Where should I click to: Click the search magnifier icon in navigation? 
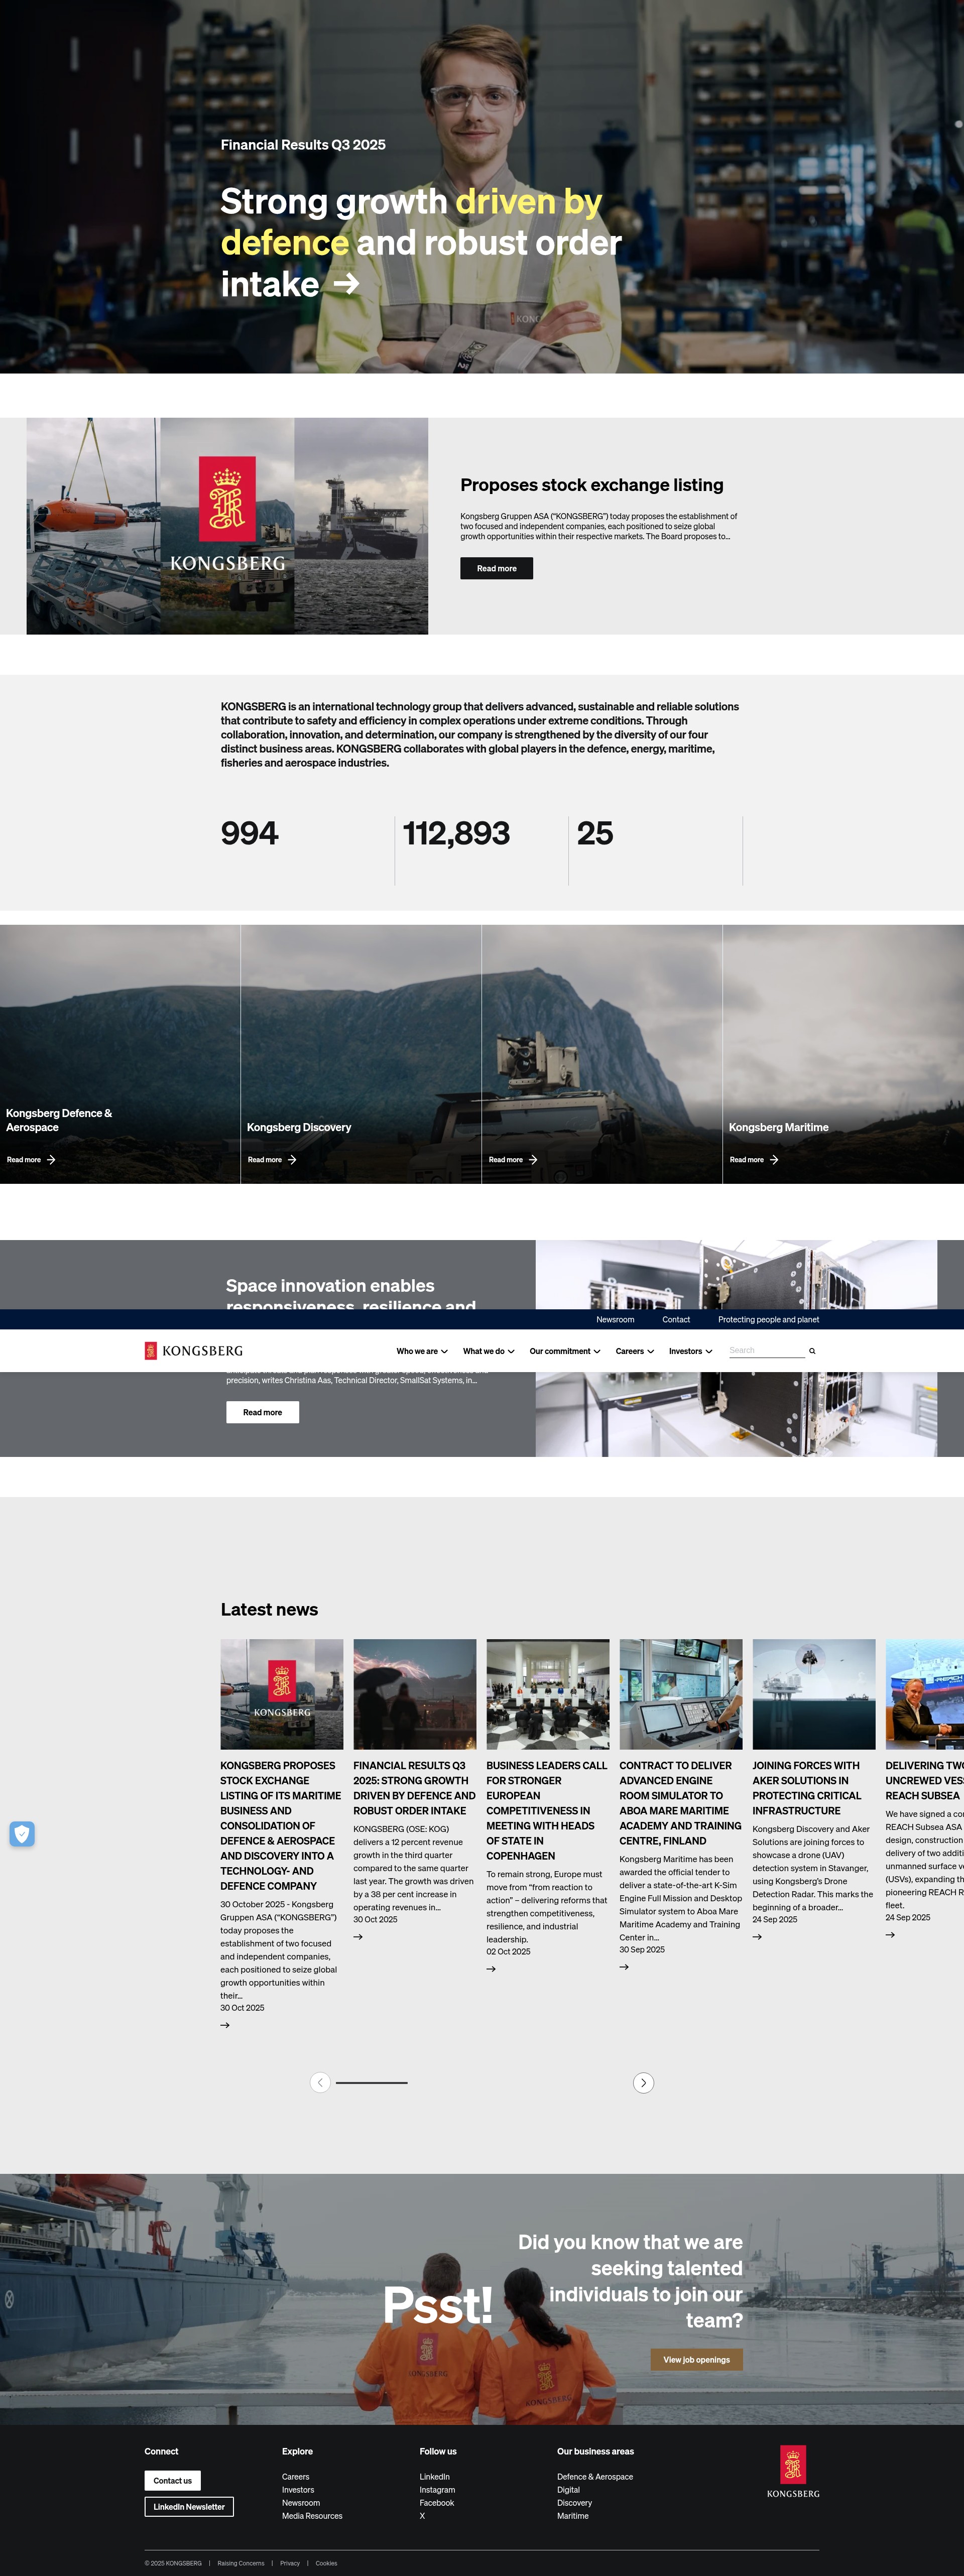(812, 1351)
